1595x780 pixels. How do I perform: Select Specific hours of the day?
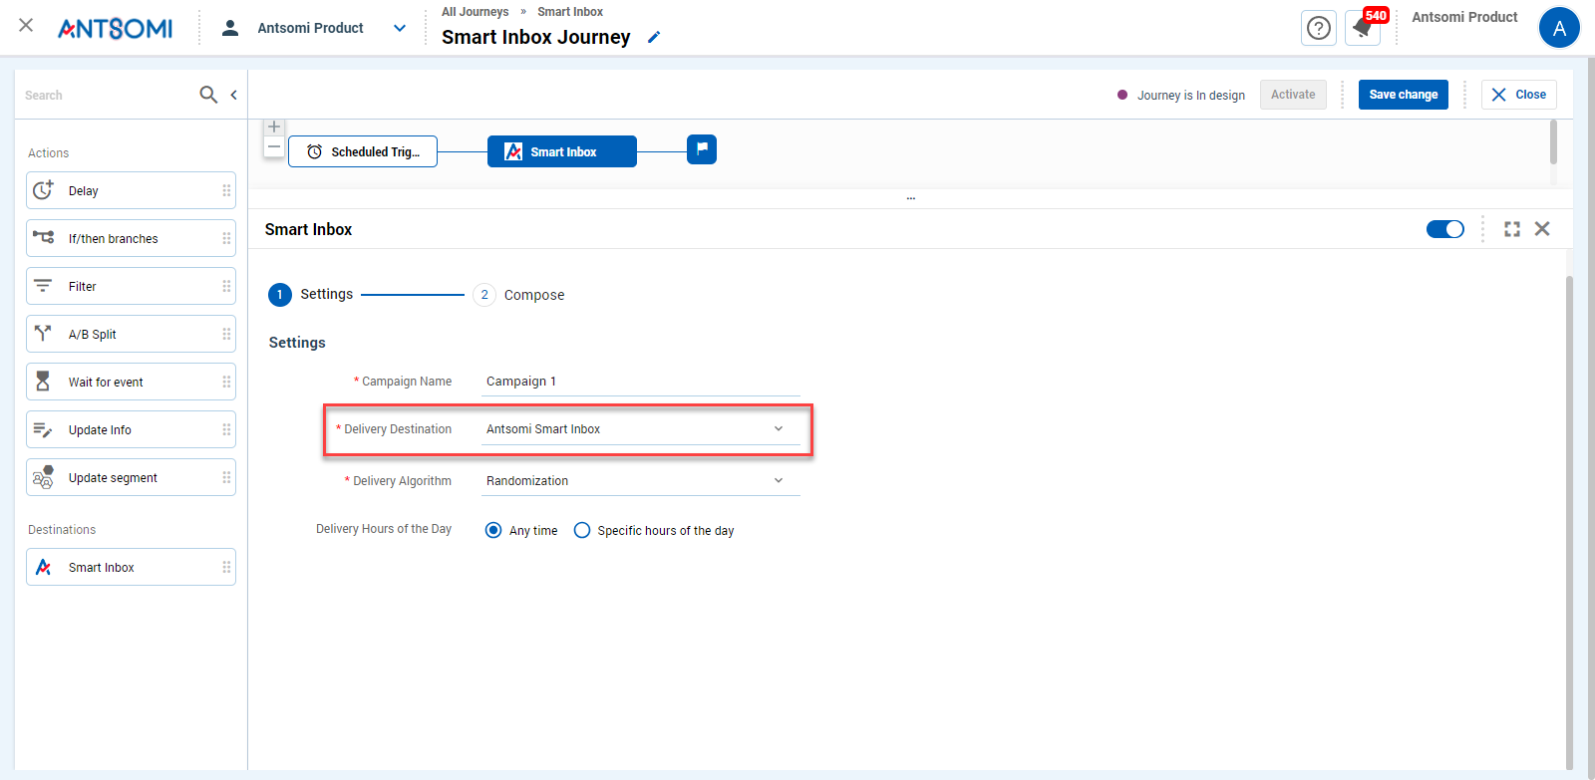coord(582,530)
